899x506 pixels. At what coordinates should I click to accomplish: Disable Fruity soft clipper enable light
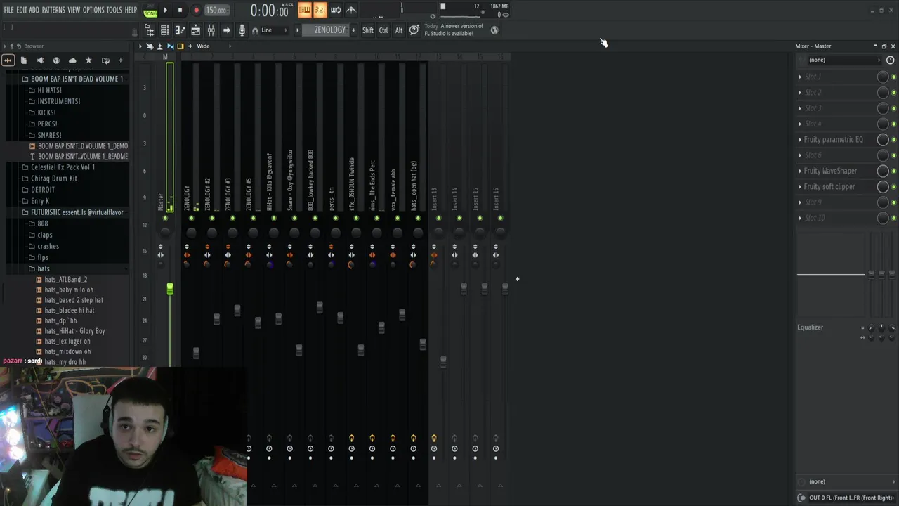point(893,186)
